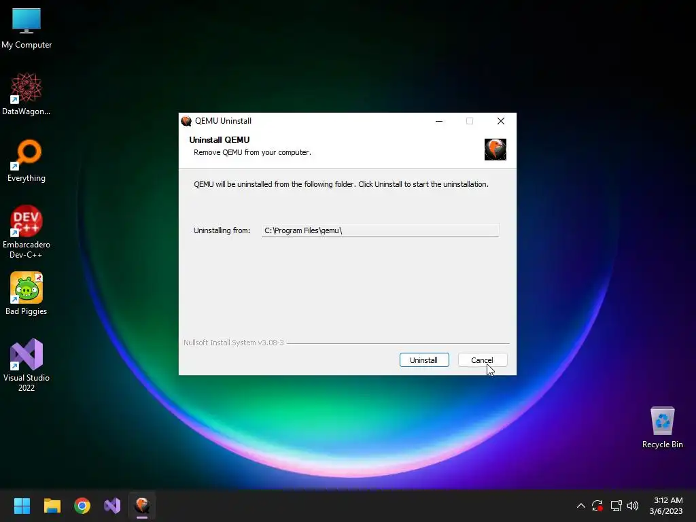Open the volume tray icon

click(x=633, y=506)
